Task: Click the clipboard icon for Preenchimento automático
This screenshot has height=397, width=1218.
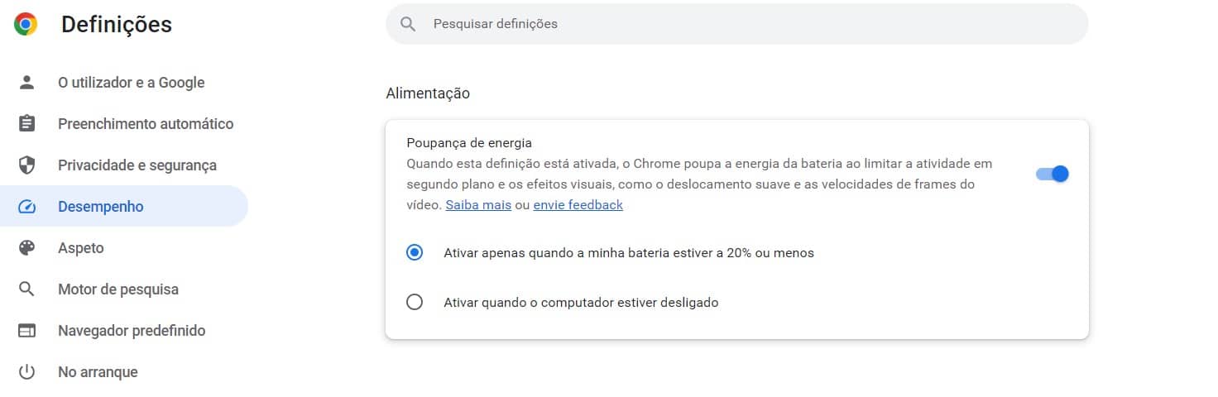Action: click(27, 124)
